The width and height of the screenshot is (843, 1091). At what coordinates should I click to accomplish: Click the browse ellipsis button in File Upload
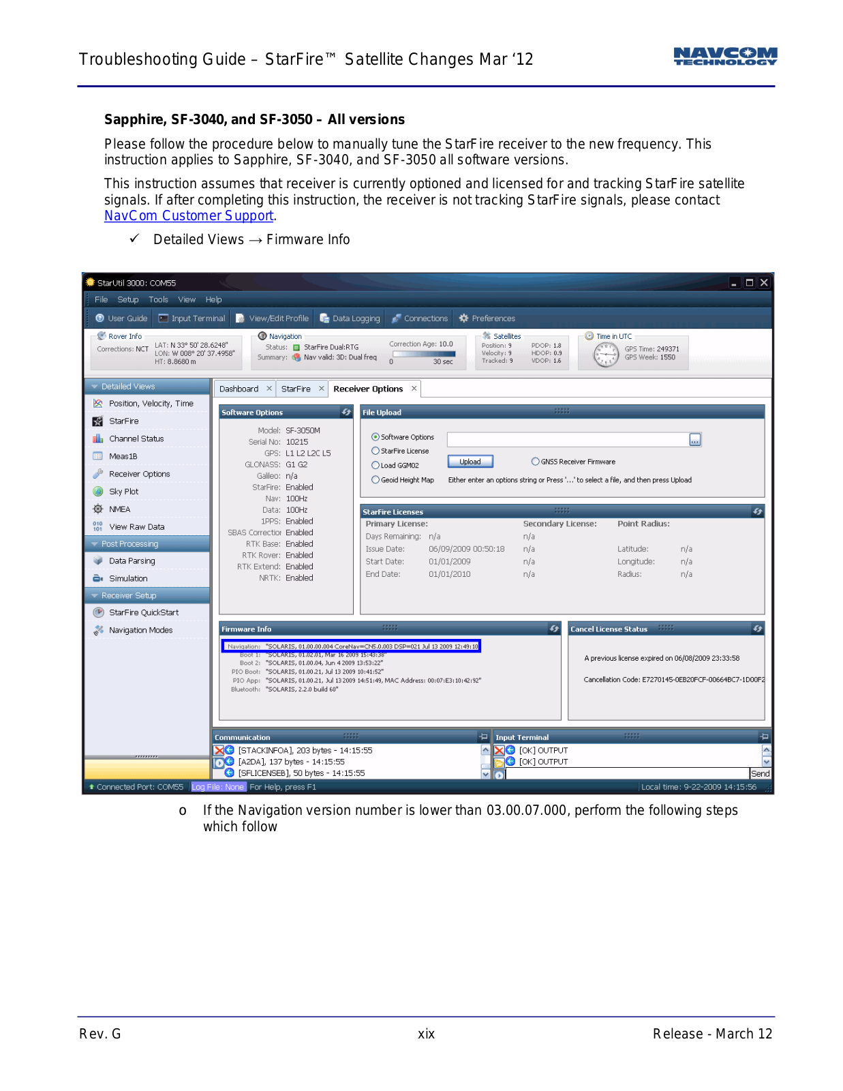pyautogui.click(x=694, y=440)
